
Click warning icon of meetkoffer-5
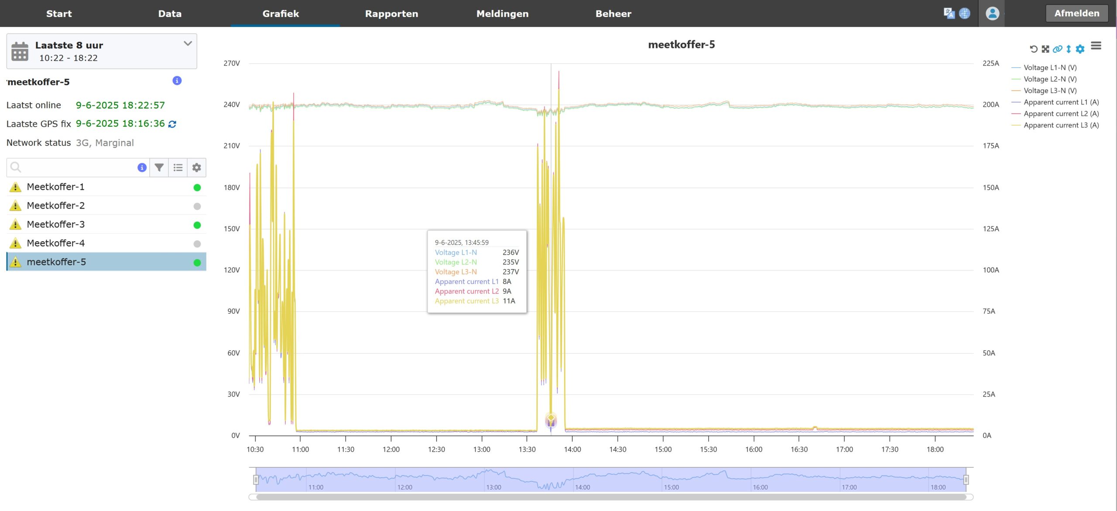[15, 262]
